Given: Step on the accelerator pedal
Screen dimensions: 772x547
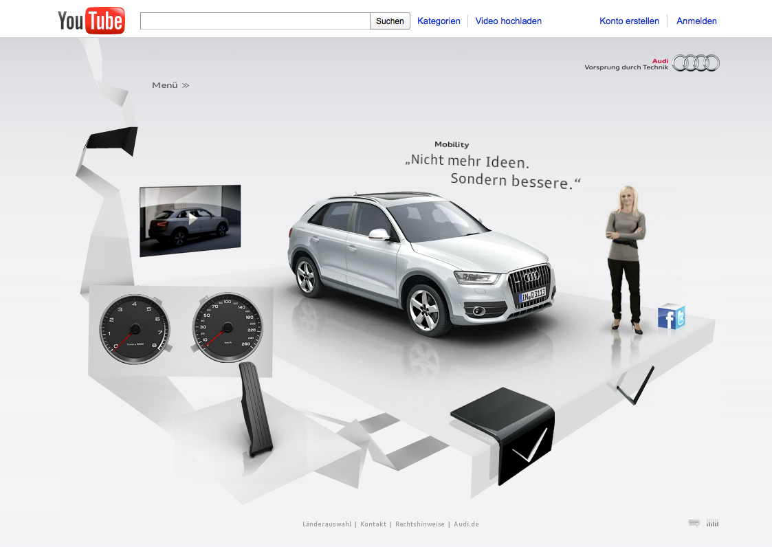Looking at the screenshot, I should pos(256,410).
